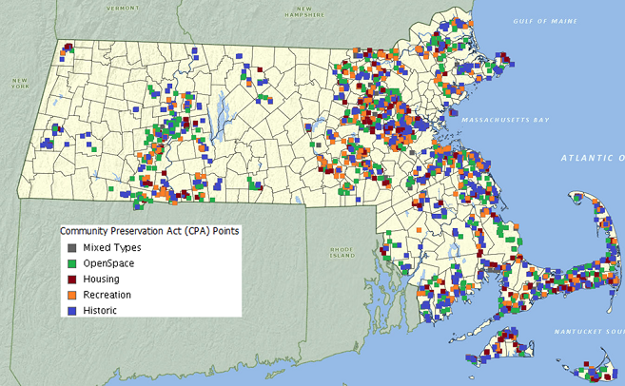Select the Mixed Types legend label
625x386 pixels.
click(x=112, y=247)
